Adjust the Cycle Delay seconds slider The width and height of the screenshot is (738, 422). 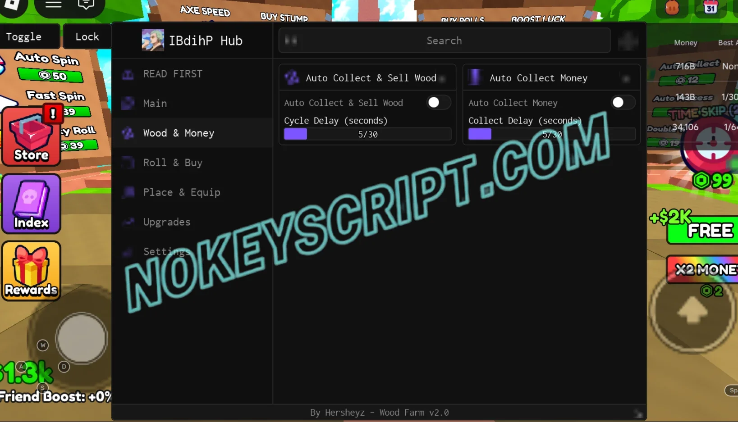pos(367,134)
